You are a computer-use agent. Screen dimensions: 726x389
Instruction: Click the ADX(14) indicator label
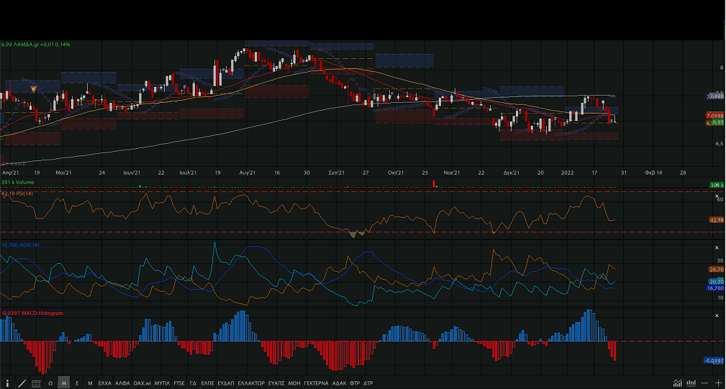tap(20, 245)
